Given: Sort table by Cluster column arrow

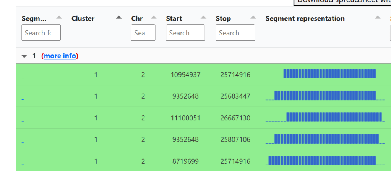Looking at the screenshot, I should click(x=119, y=17).
